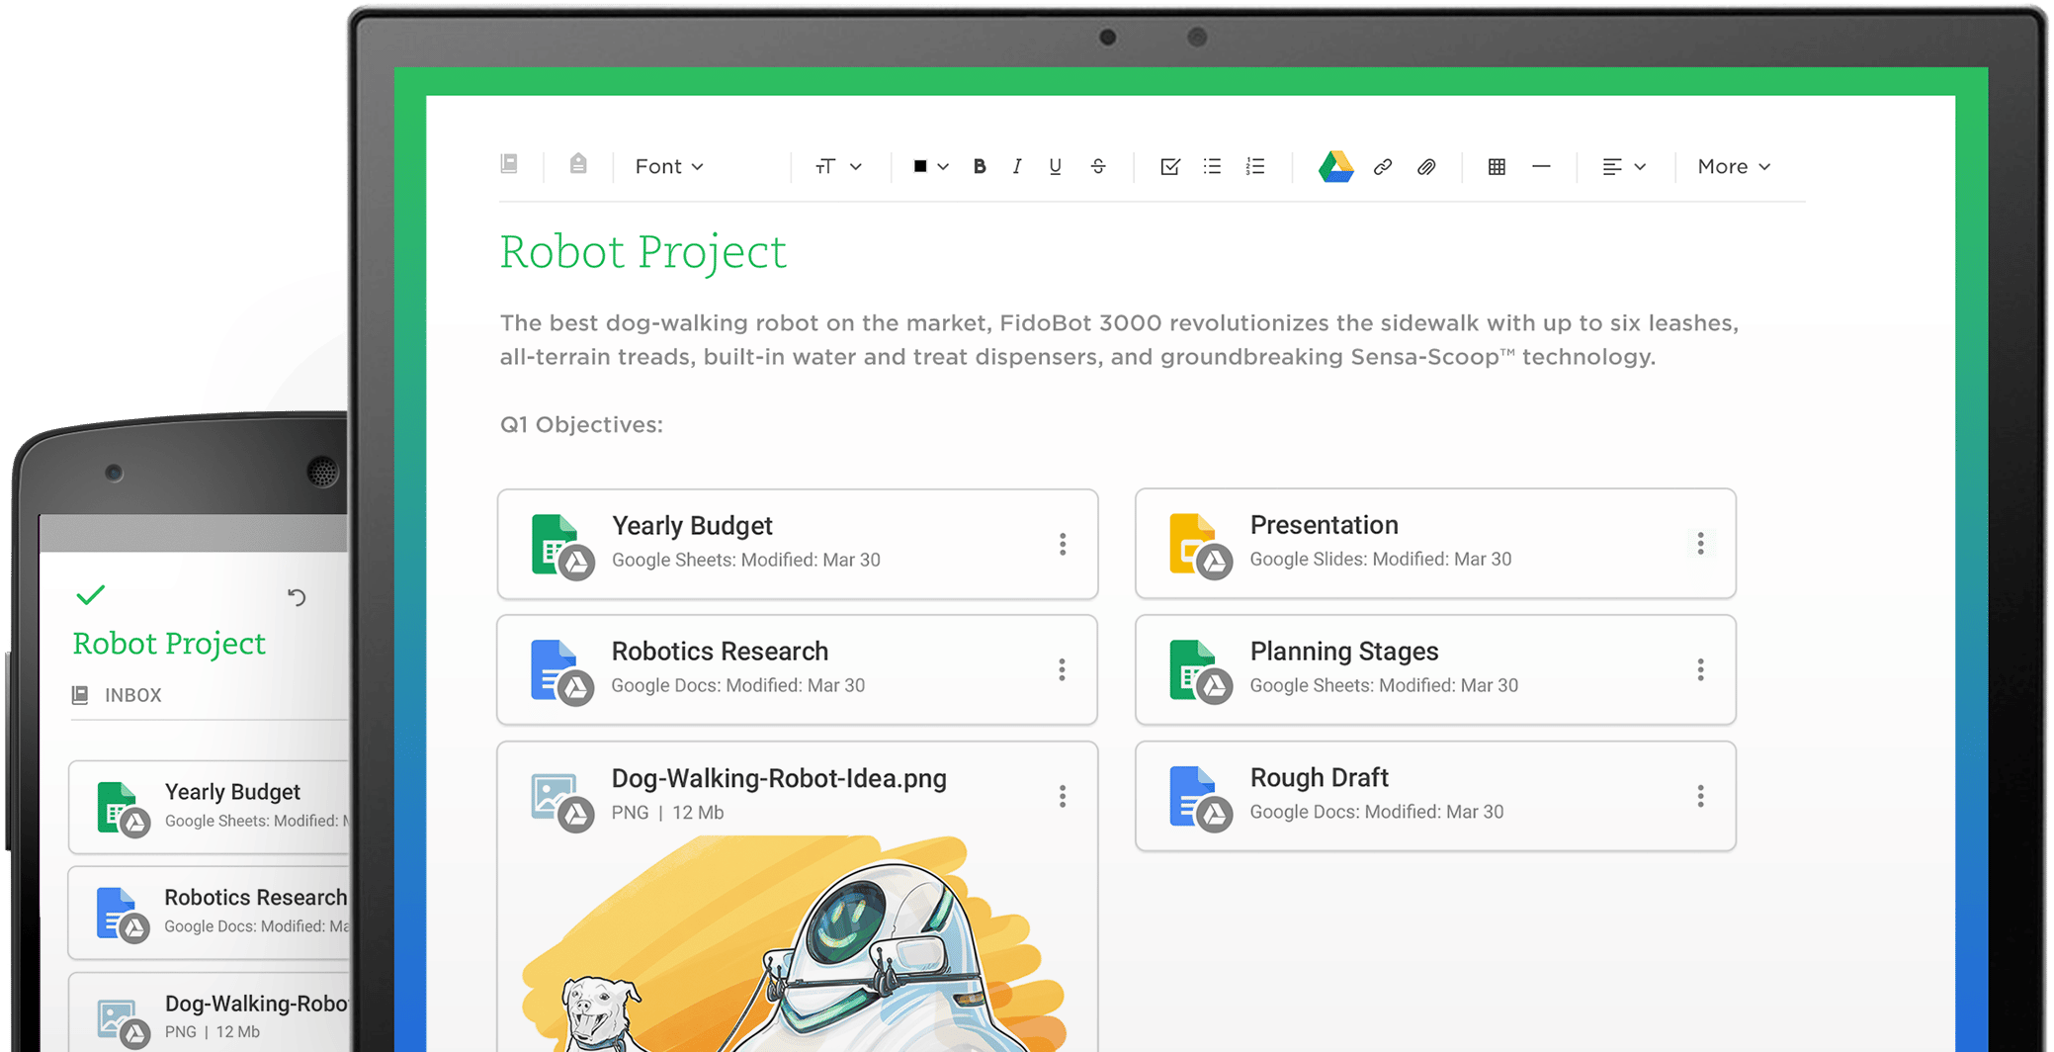This screenshot has width=2054, height=1052.
Task: Click the Q1 Objectives text line
Action: click(x=581, y=424)
